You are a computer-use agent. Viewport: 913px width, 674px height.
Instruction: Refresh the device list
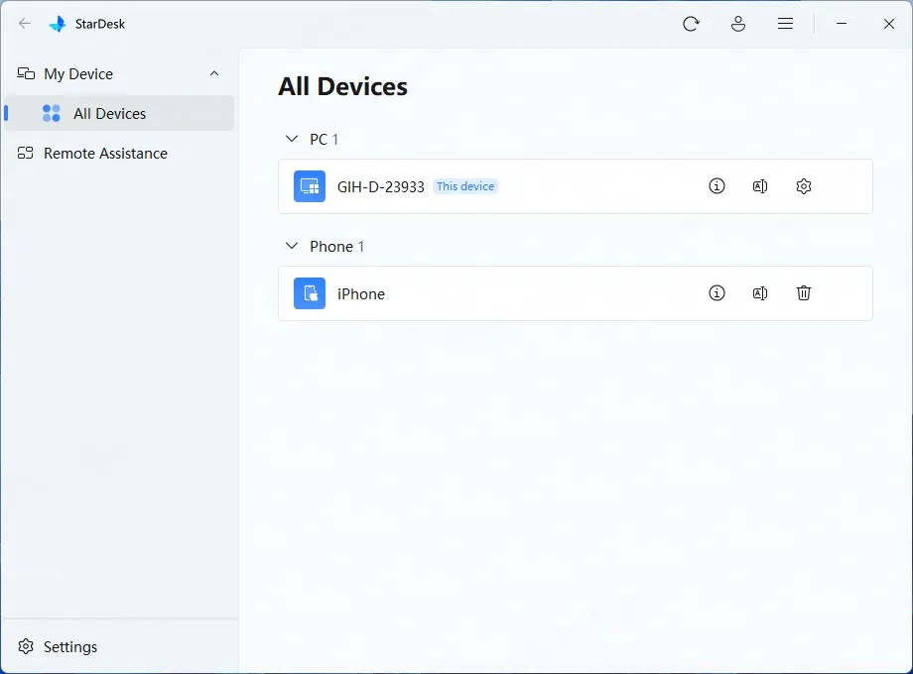pos(691,24)
